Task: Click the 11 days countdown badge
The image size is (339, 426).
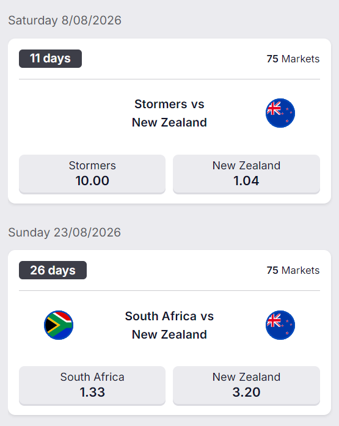Action: click(50, 59)
